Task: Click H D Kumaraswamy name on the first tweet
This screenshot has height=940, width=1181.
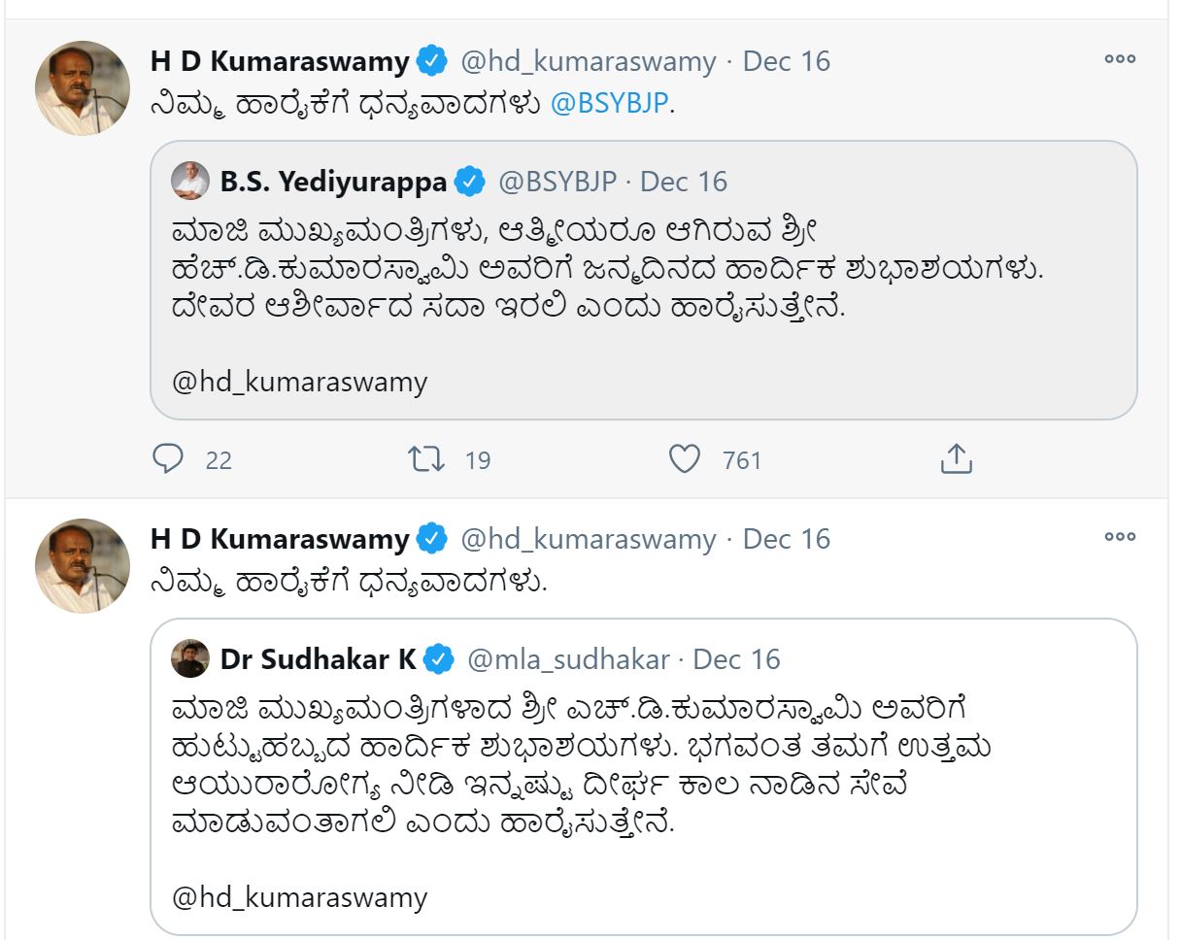Action: pos(280,61)
